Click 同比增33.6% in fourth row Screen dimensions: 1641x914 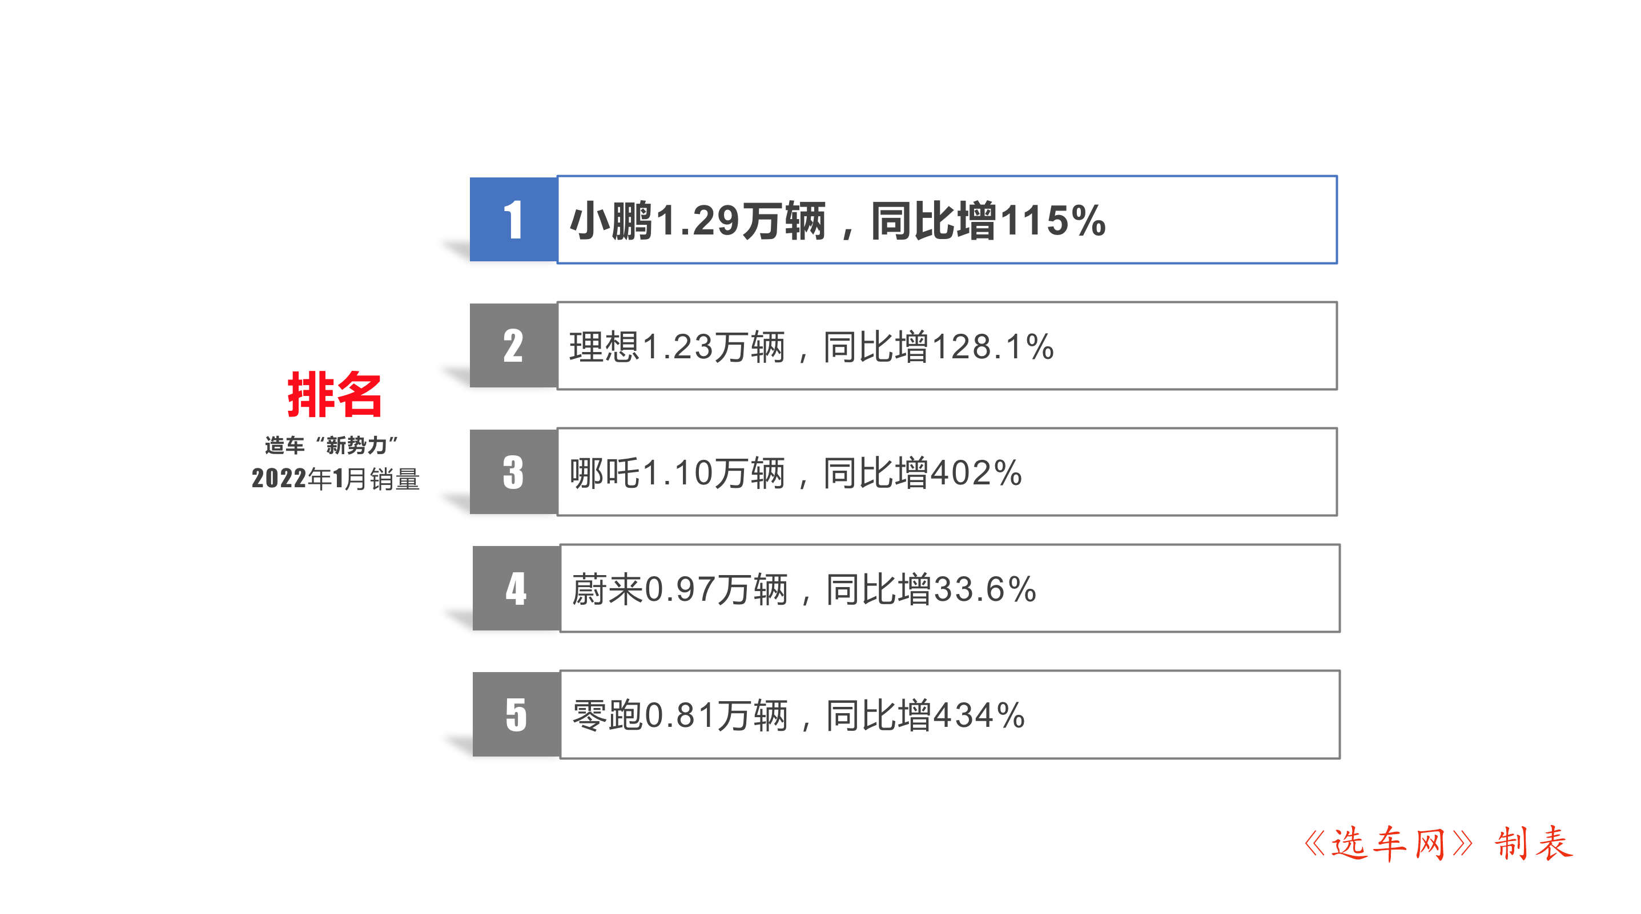tap(931, 590)
